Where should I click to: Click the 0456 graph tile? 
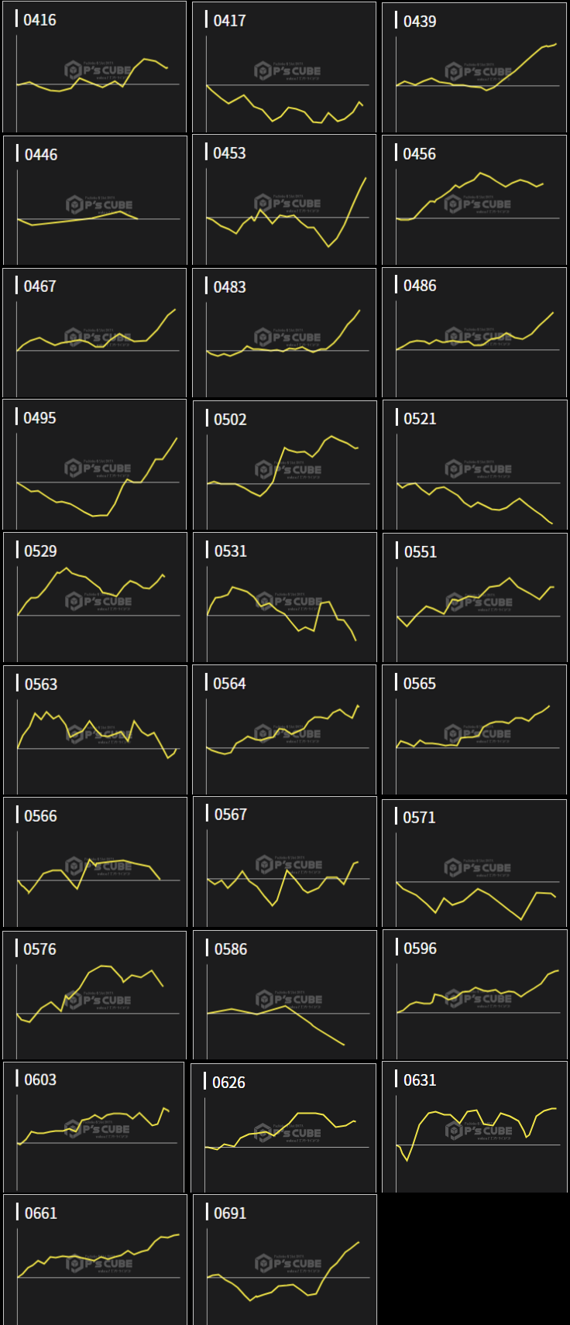click(x=474, y=201)
